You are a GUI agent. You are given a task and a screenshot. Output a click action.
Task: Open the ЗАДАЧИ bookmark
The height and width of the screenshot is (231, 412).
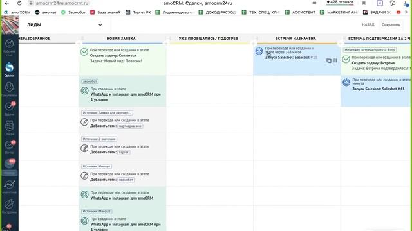coord(377,12)
